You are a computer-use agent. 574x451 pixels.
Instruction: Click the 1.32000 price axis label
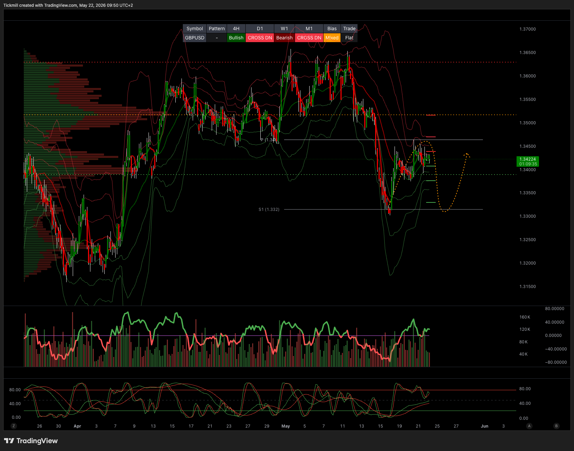pyautogui.click(x=527, y=263)
